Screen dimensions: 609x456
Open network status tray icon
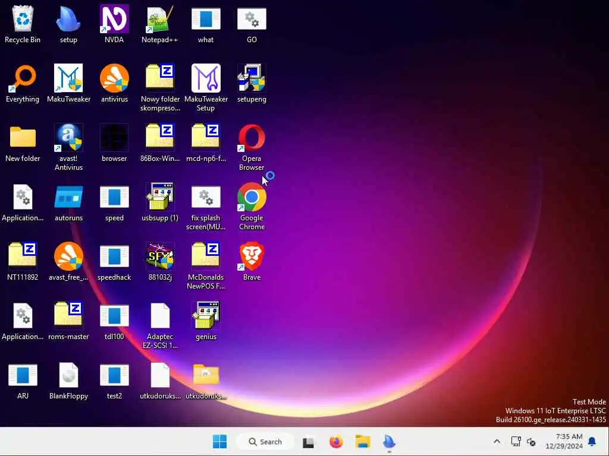click(516, 441)
